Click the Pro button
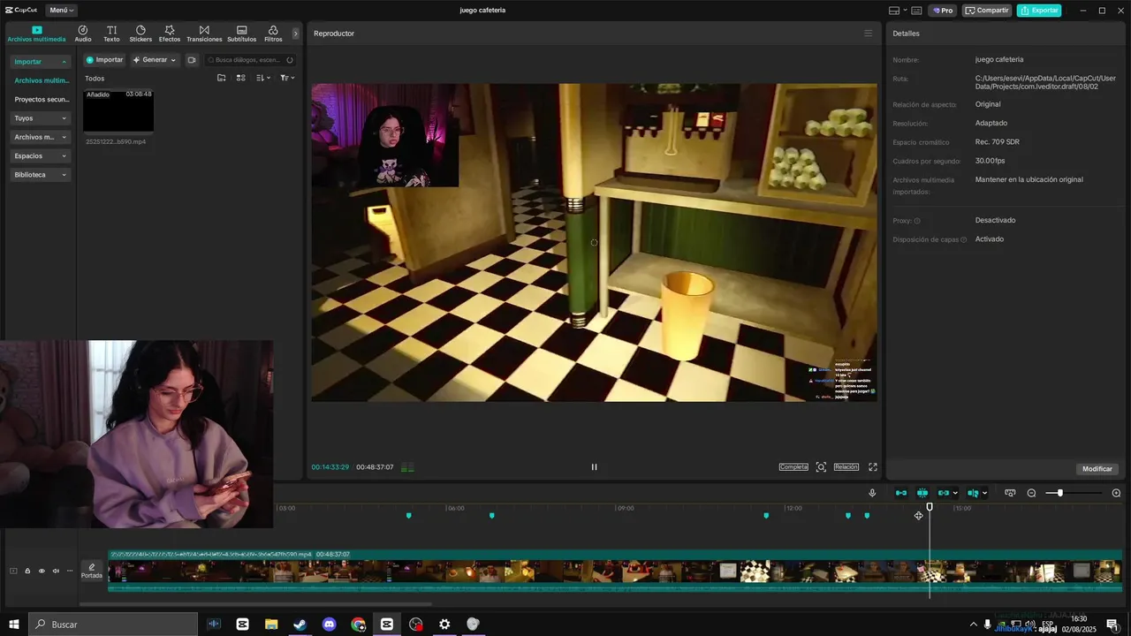 (942, 11)
